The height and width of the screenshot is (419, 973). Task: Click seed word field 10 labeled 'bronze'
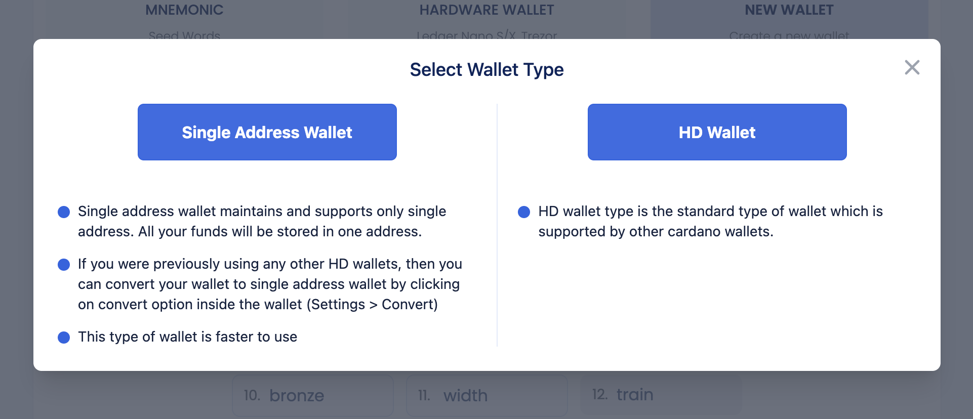[x=312, y=395]
